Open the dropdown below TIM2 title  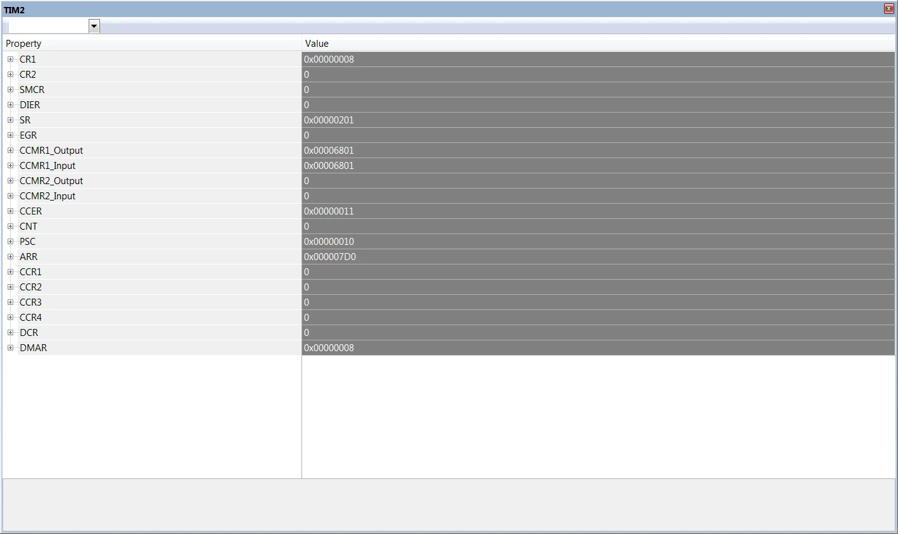94,26
